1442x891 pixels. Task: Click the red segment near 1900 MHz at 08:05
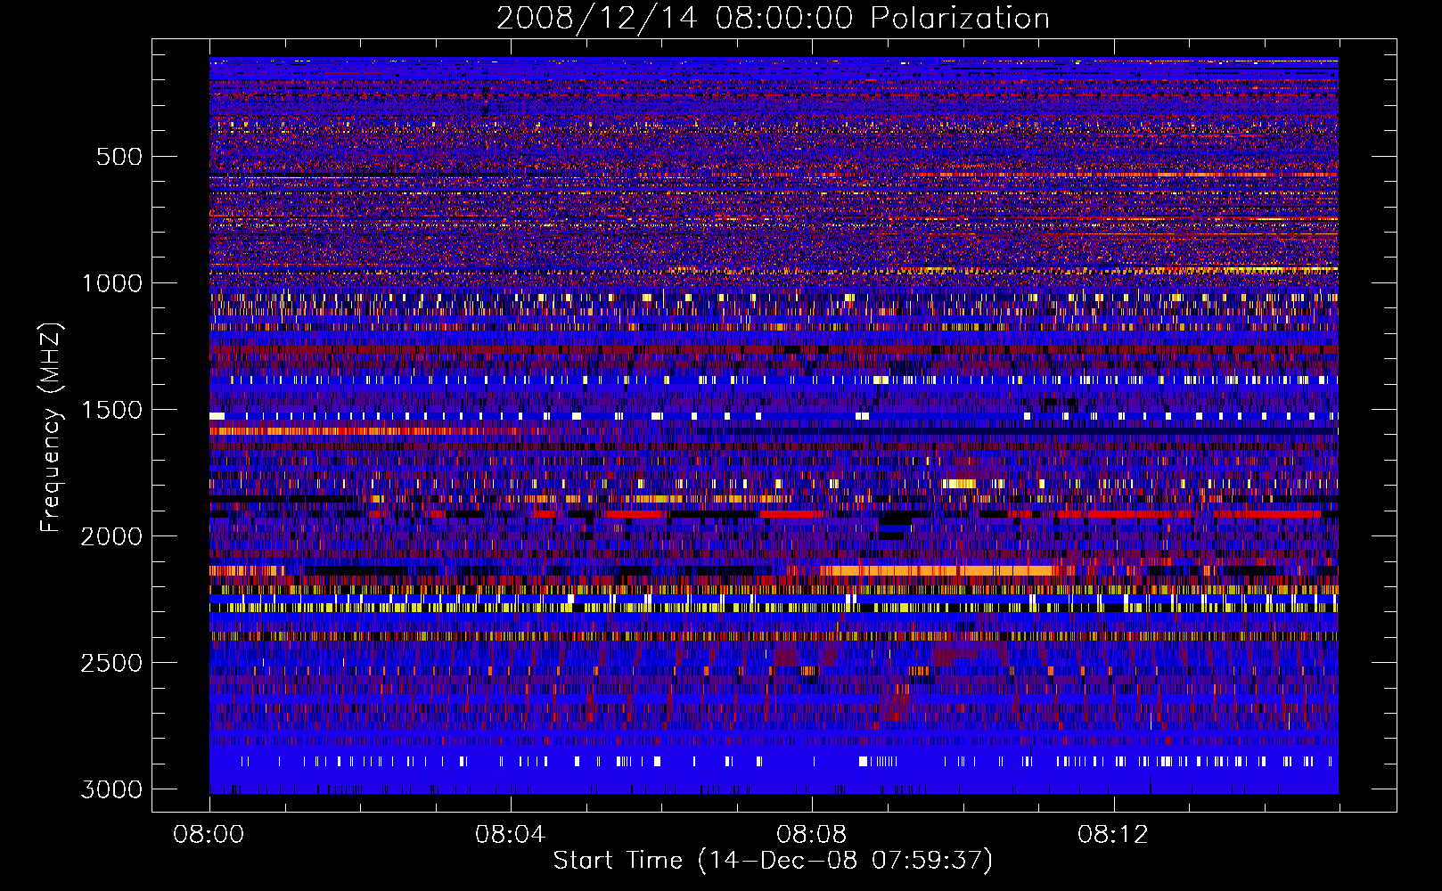click(633, 514)
